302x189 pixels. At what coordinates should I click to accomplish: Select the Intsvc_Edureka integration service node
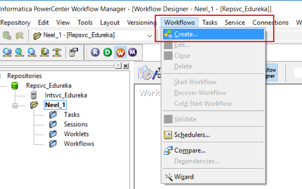pyautogui.click(x=66, y=95)
